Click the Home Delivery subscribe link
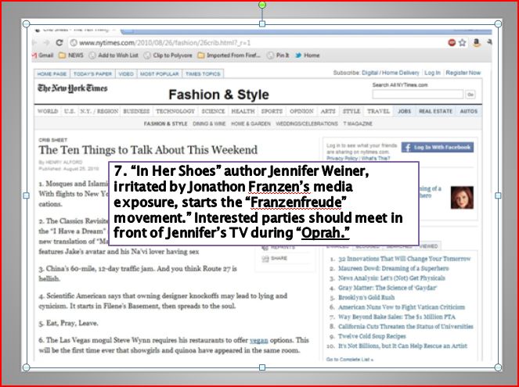519x387 pixels. click(x=401, y=73)
